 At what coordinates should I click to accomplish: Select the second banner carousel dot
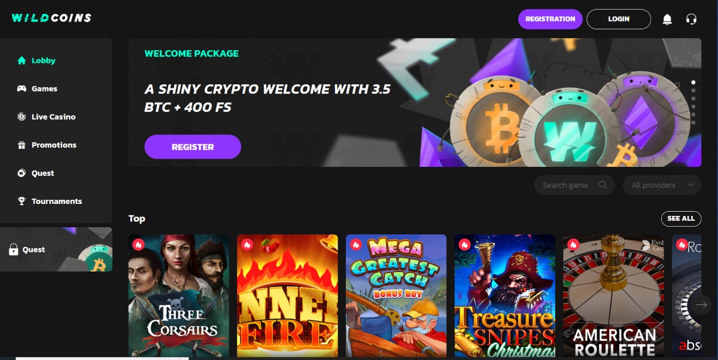[x=693, y=90]
